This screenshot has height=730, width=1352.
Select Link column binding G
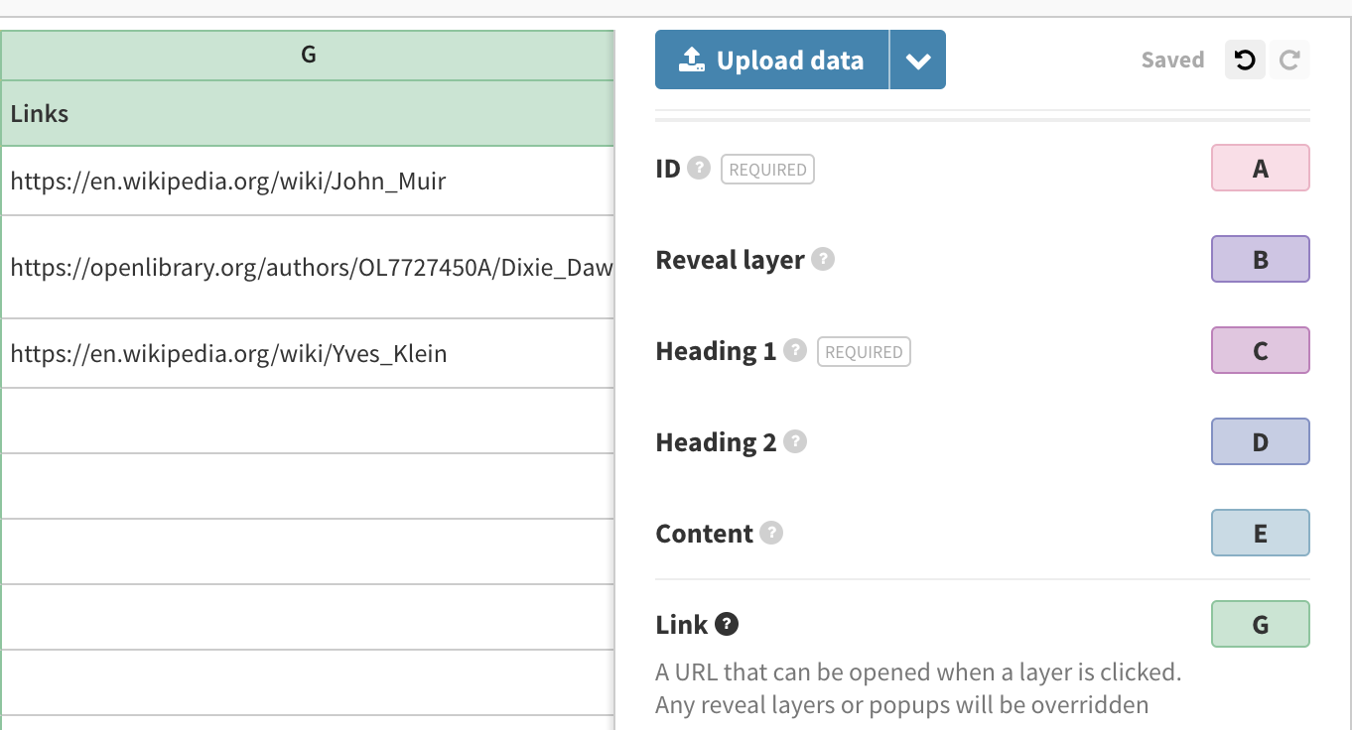(1260, 625)
